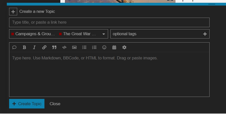Click the topic title input field

[109, 22]
